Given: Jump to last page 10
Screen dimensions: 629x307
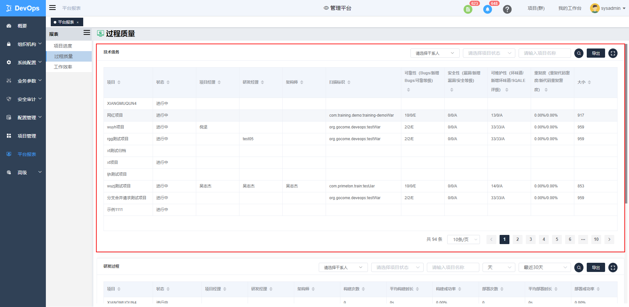Looking at the screenshot, I should [x=596, y=240].
